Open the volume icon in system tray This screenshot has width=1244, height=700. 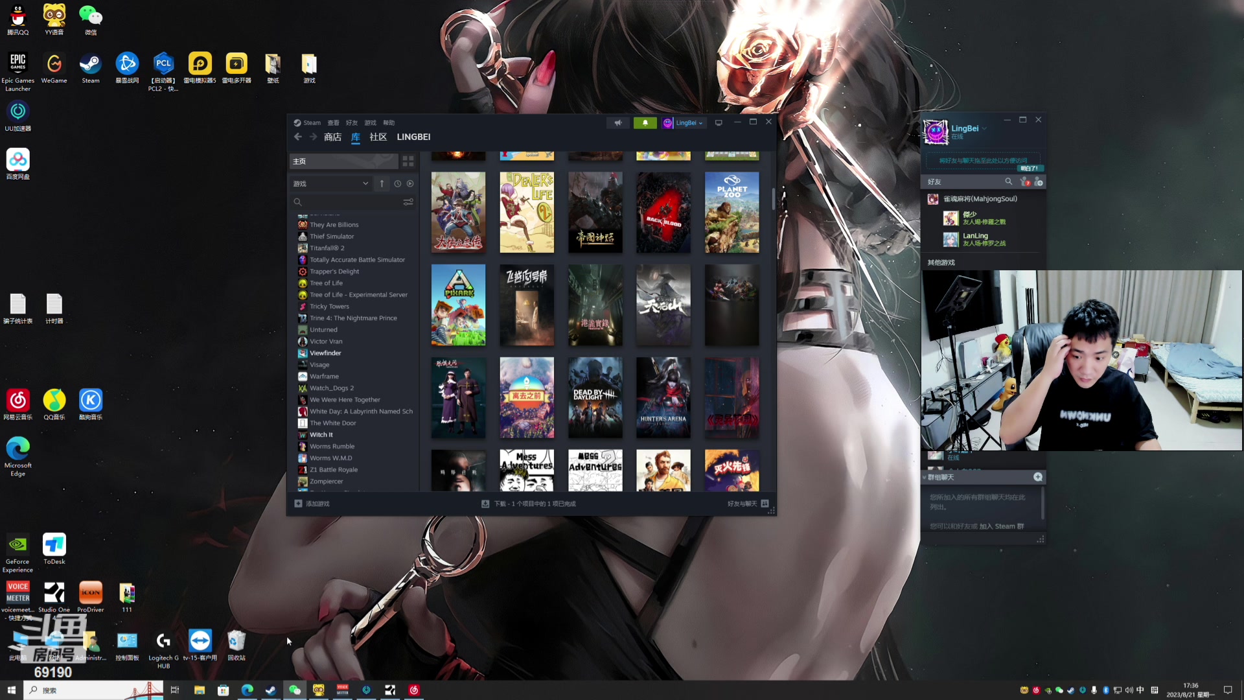tap(1129, 690)
